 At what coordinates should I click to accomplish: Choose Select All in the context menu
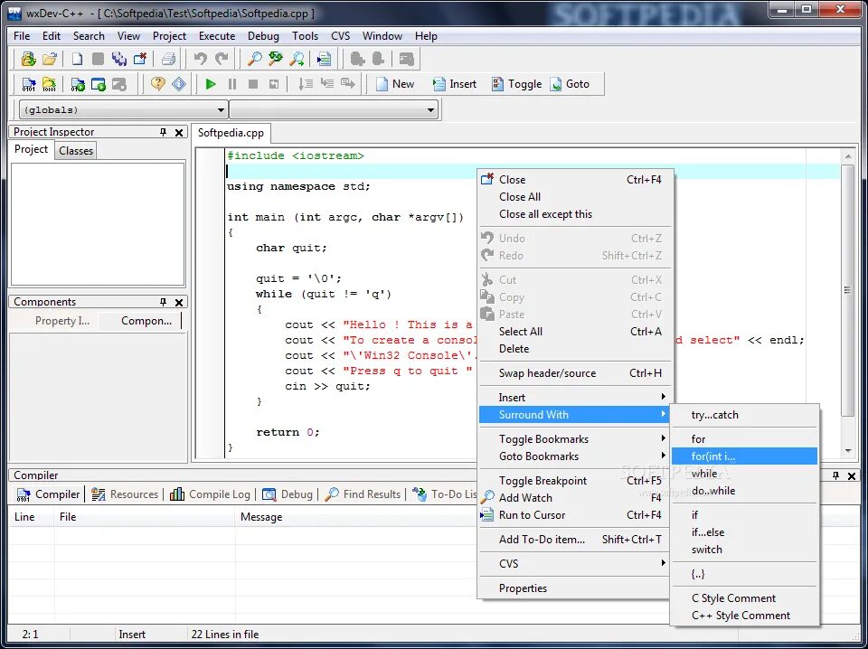click(x=575, y=332)
